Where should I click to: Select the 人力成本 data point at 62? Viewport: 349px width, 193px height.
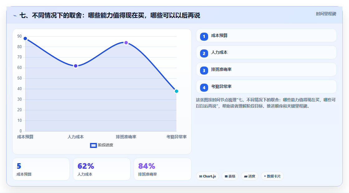click(x=76, y=66)
